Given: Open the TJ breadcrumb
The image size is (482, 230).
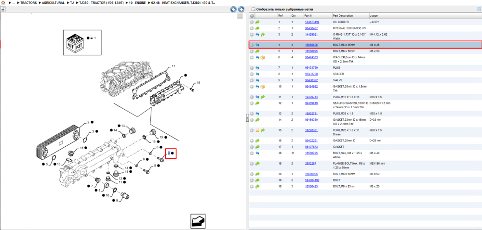Looking at the screenshot, I should tap(72, 3).
